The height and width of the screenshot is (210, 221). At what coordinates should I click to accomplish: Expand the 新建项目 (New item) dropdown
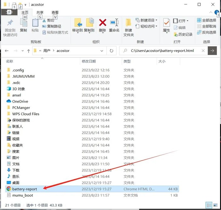pyautogui.click(x=147, y=20)
